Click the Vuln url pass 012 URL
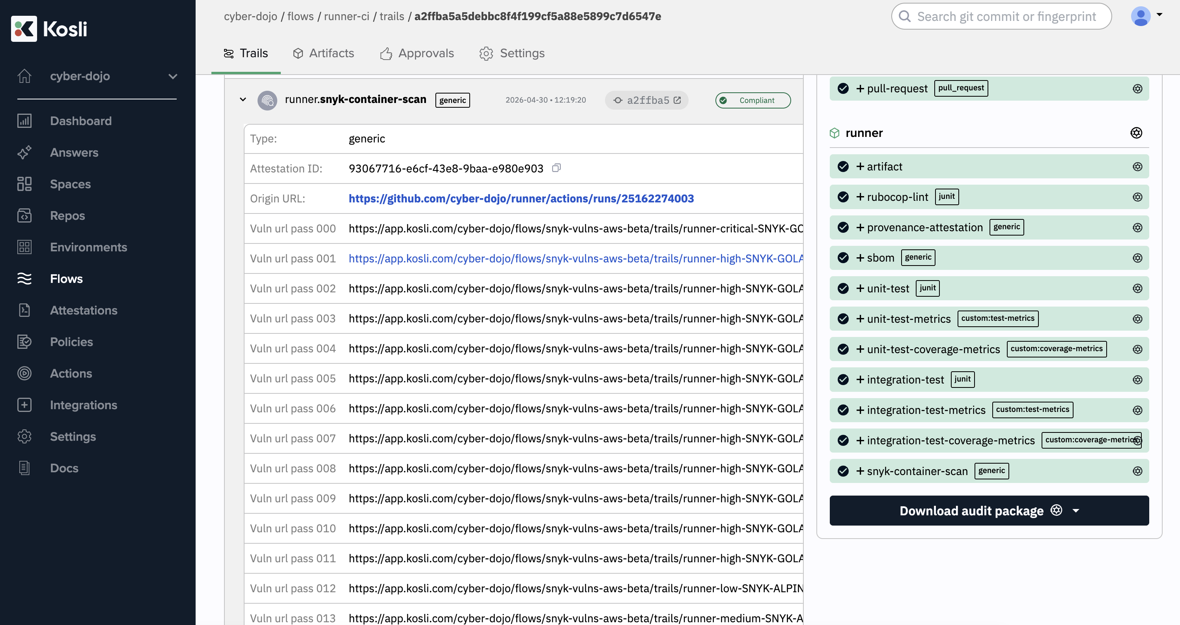This screenshot has width=1180, height=625. pos(576,588)
